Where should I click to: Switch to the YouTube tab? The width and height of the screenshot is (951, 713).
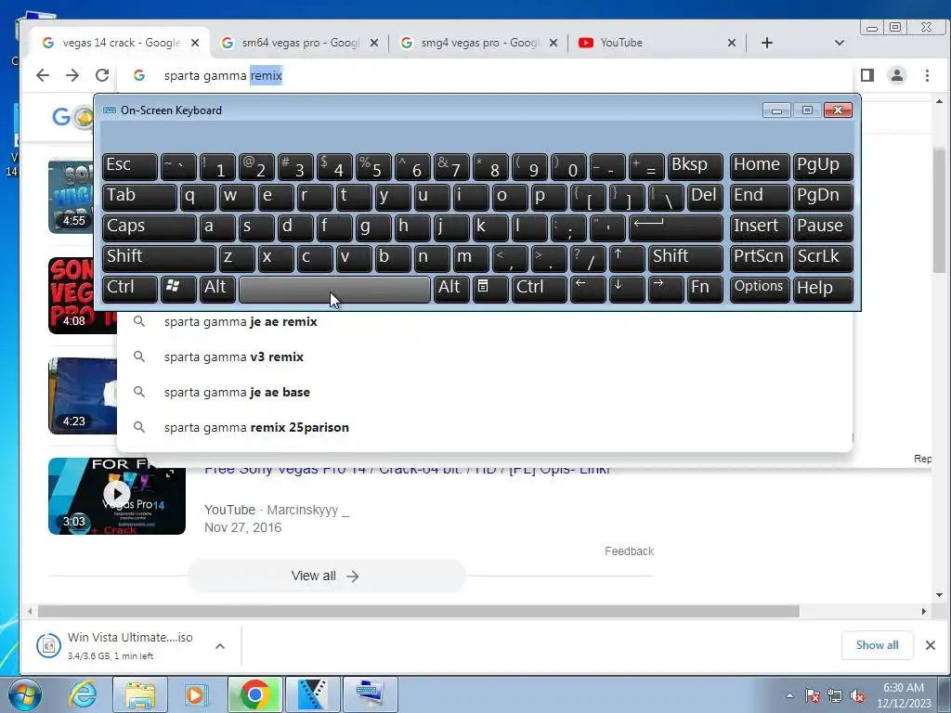coord(657,43)
